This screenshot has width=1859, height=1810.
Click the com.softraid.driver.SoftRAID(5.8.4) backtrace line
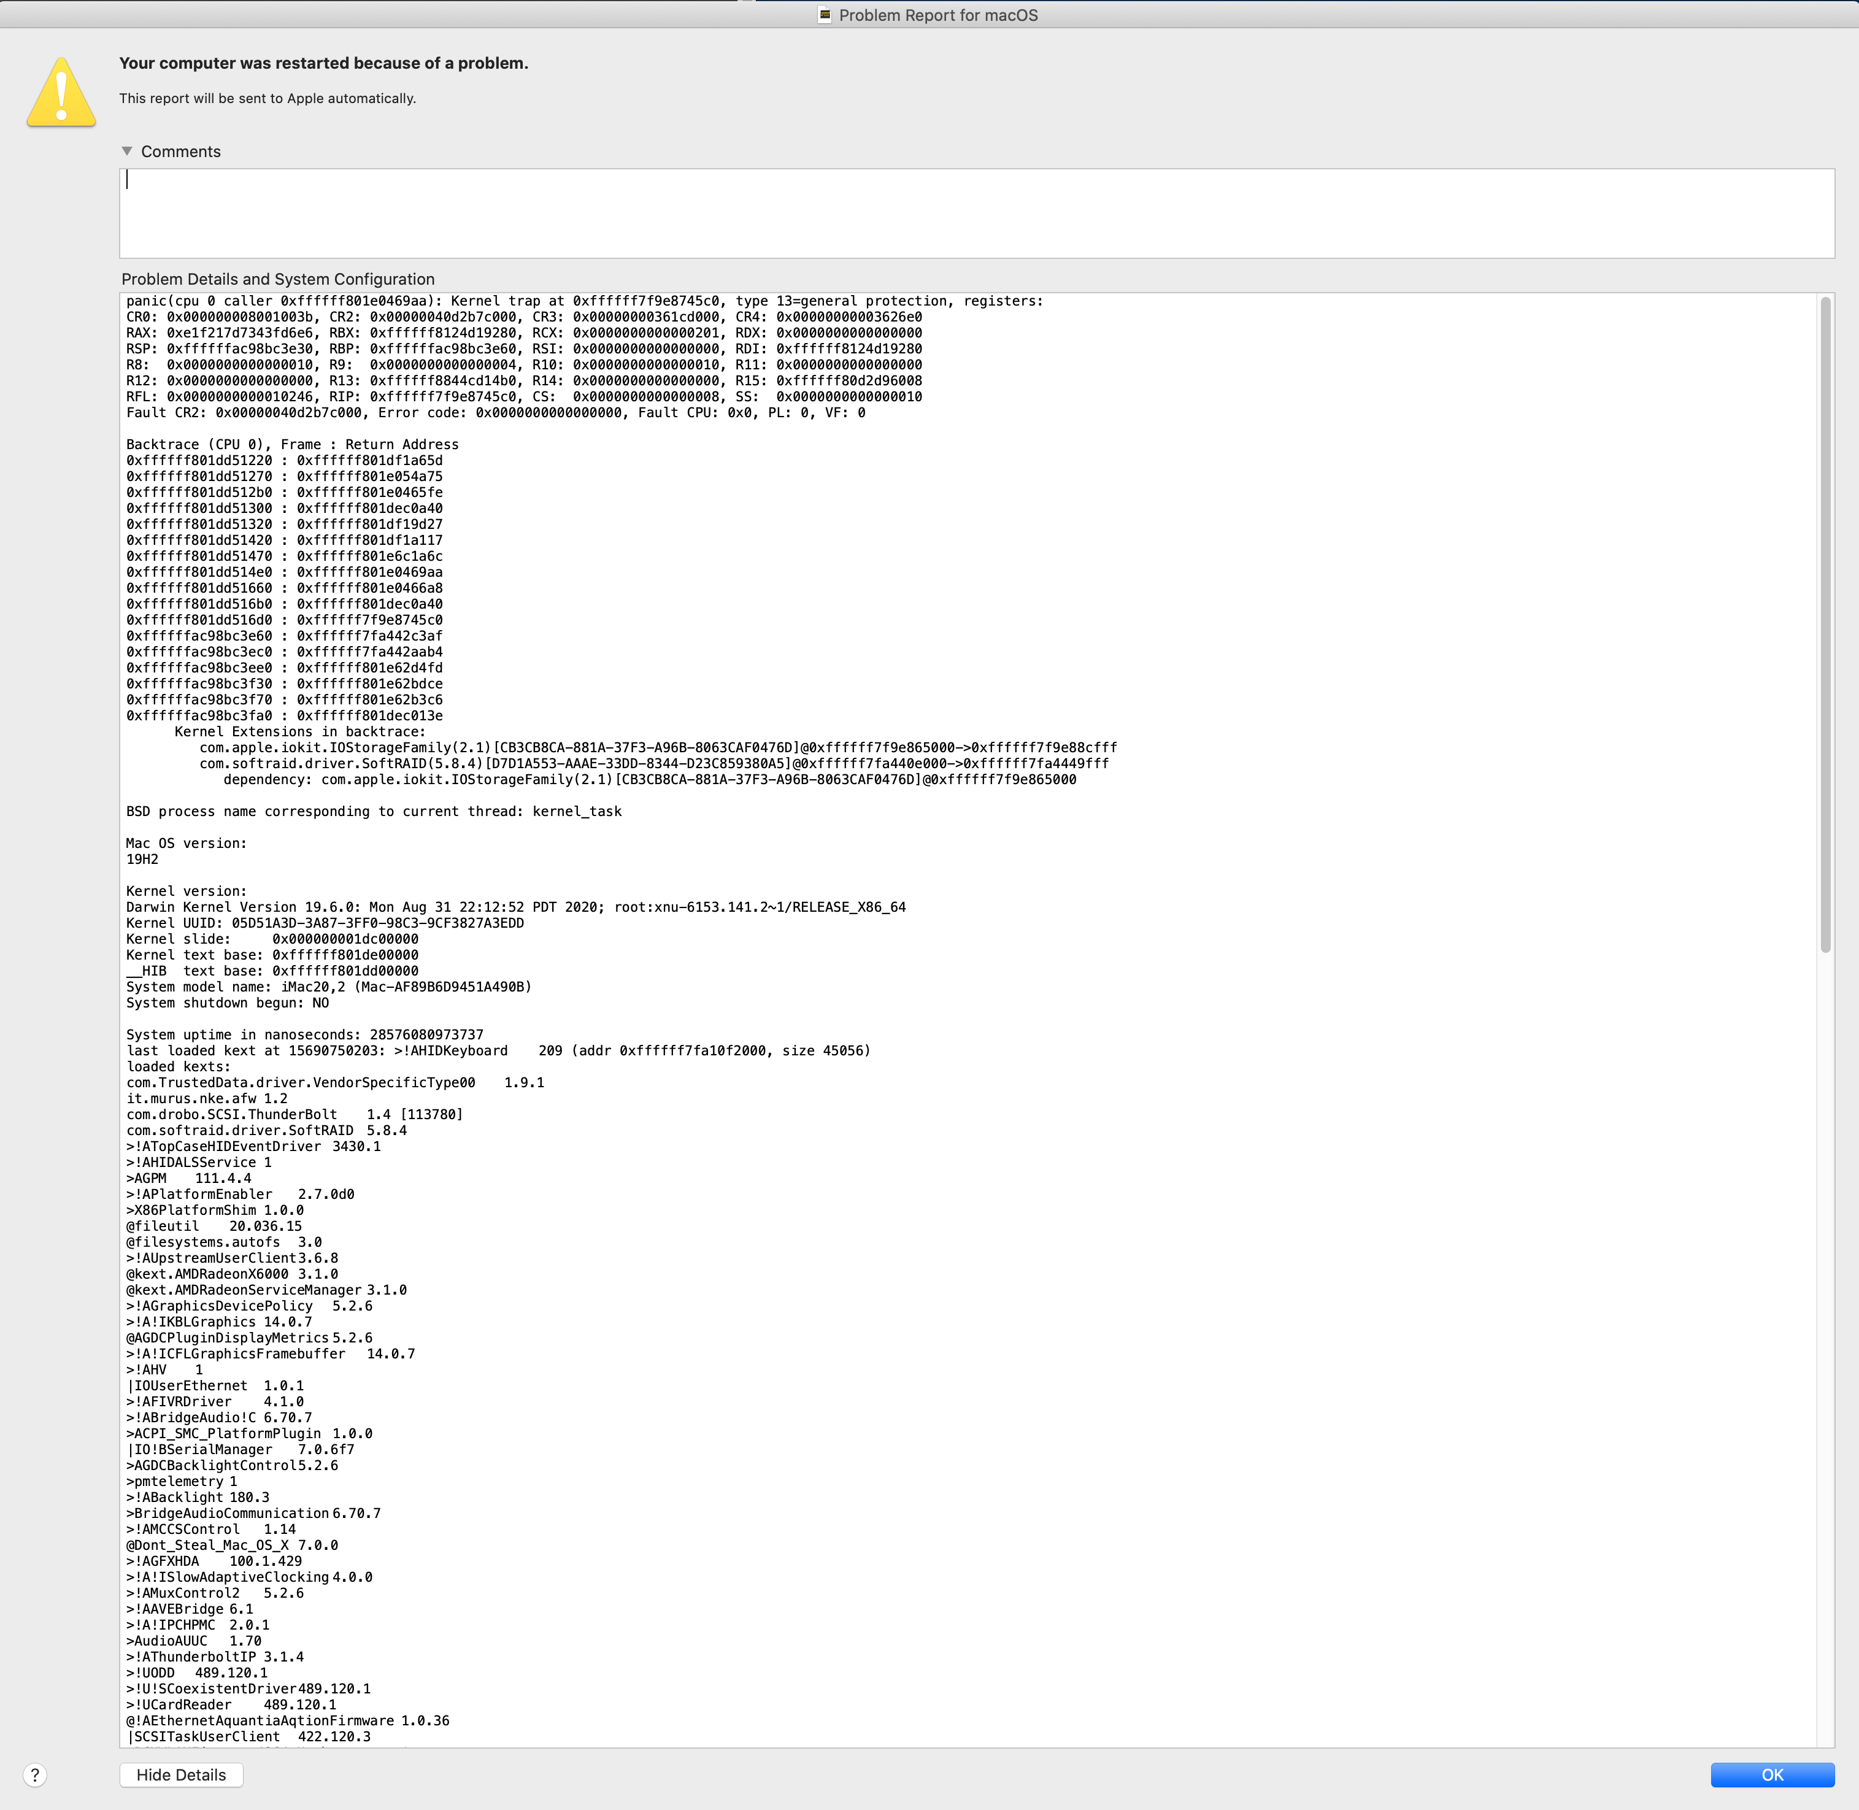(x=654, y=763)
